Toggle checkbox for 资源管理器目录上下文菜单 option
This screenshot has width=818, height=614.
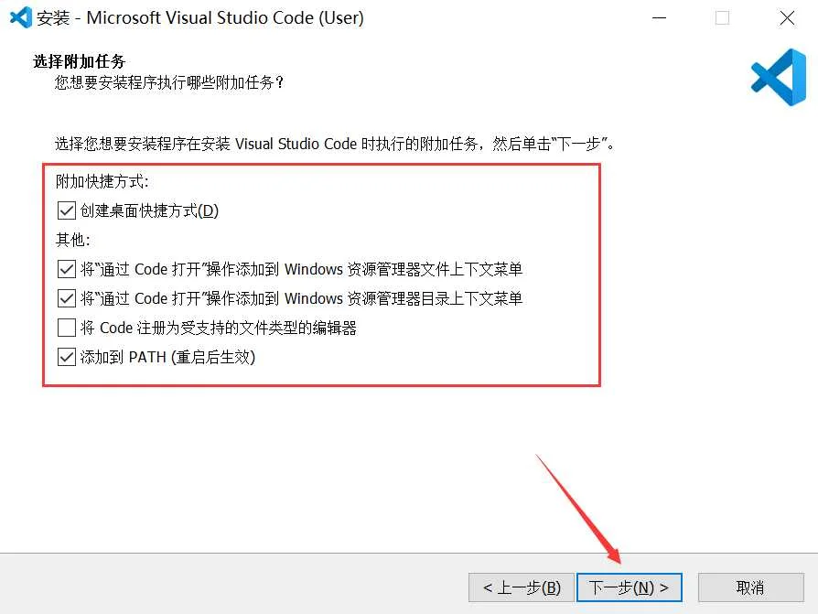click(66, 298)
